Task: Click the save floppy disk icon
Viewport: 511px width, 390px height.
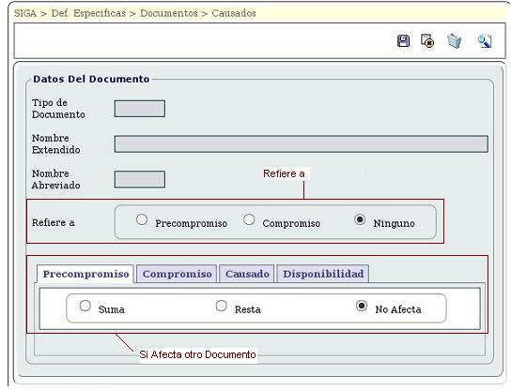Action: pos(404,40)
